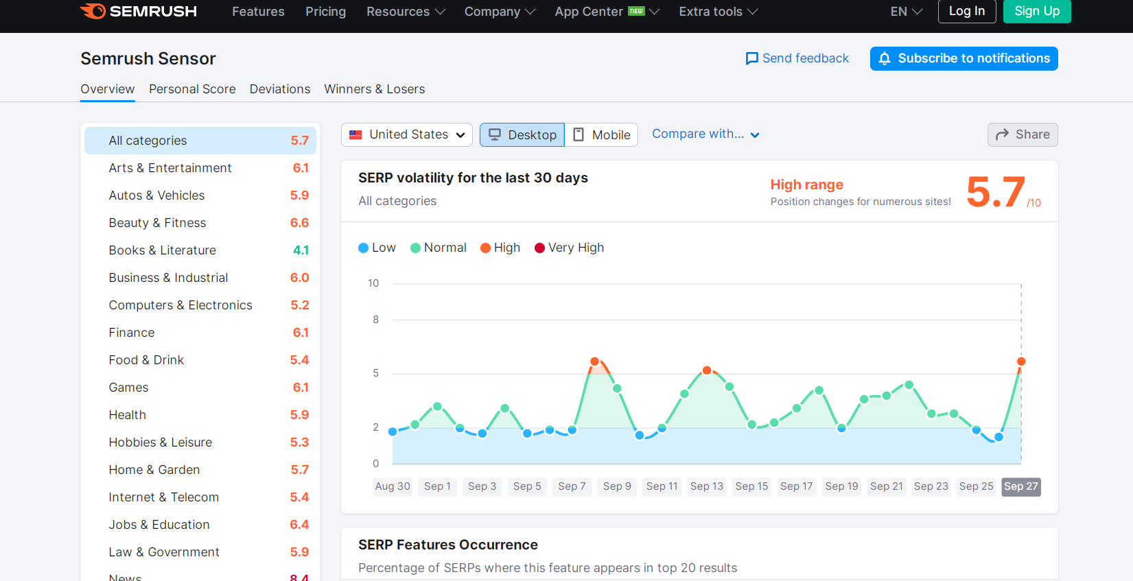Select the Sep 13 date marker
Viewport: 1133px width, 581px height.
[x=707, y=486]
